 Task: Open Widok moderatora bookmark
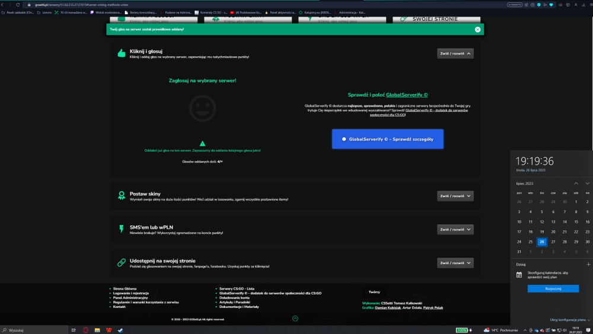coord(106,12)
